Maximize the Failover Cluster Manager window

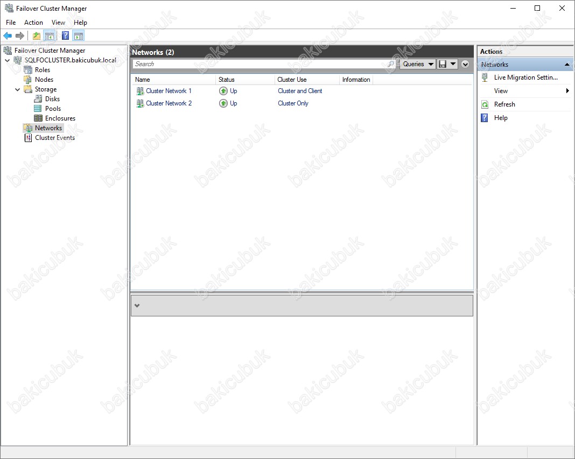pos(537,8)
